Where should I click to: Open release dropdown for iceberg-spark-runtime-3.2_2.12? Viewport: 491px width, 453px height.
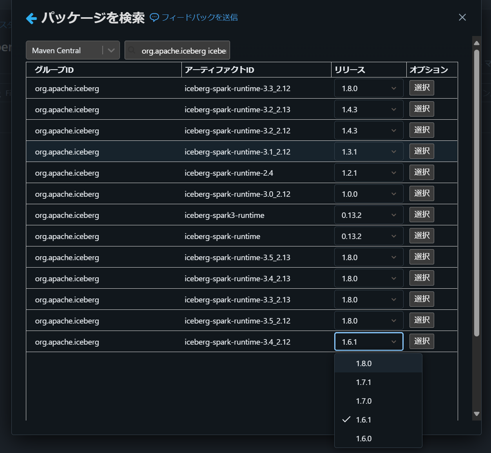click(369, 130)
